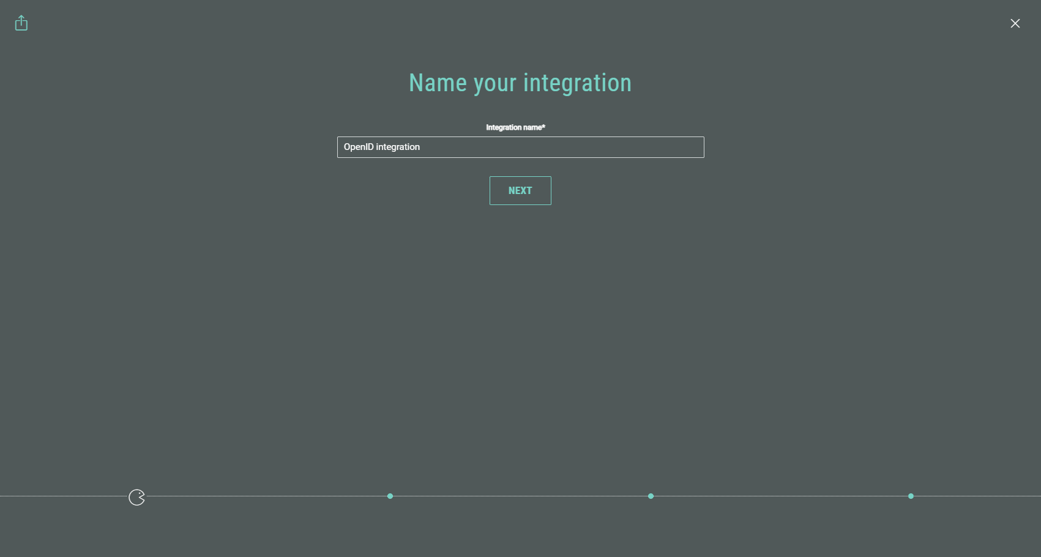Click the "Integration name*" field label
Image resolution: width=1041 pixels, height=557 pixels.
(515, 127)
